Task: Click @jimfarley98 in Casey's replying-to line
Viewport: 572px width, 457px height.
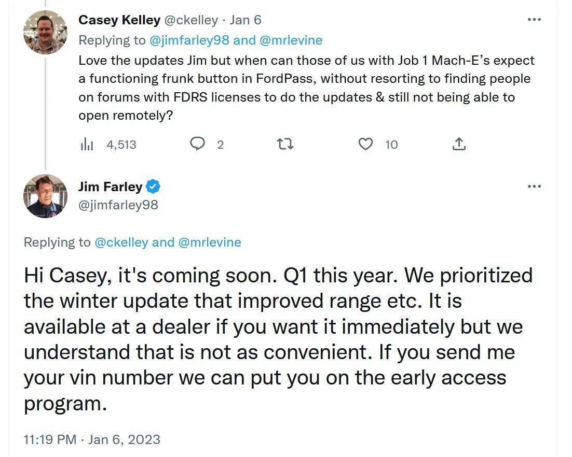Action: tap(189, 40)
